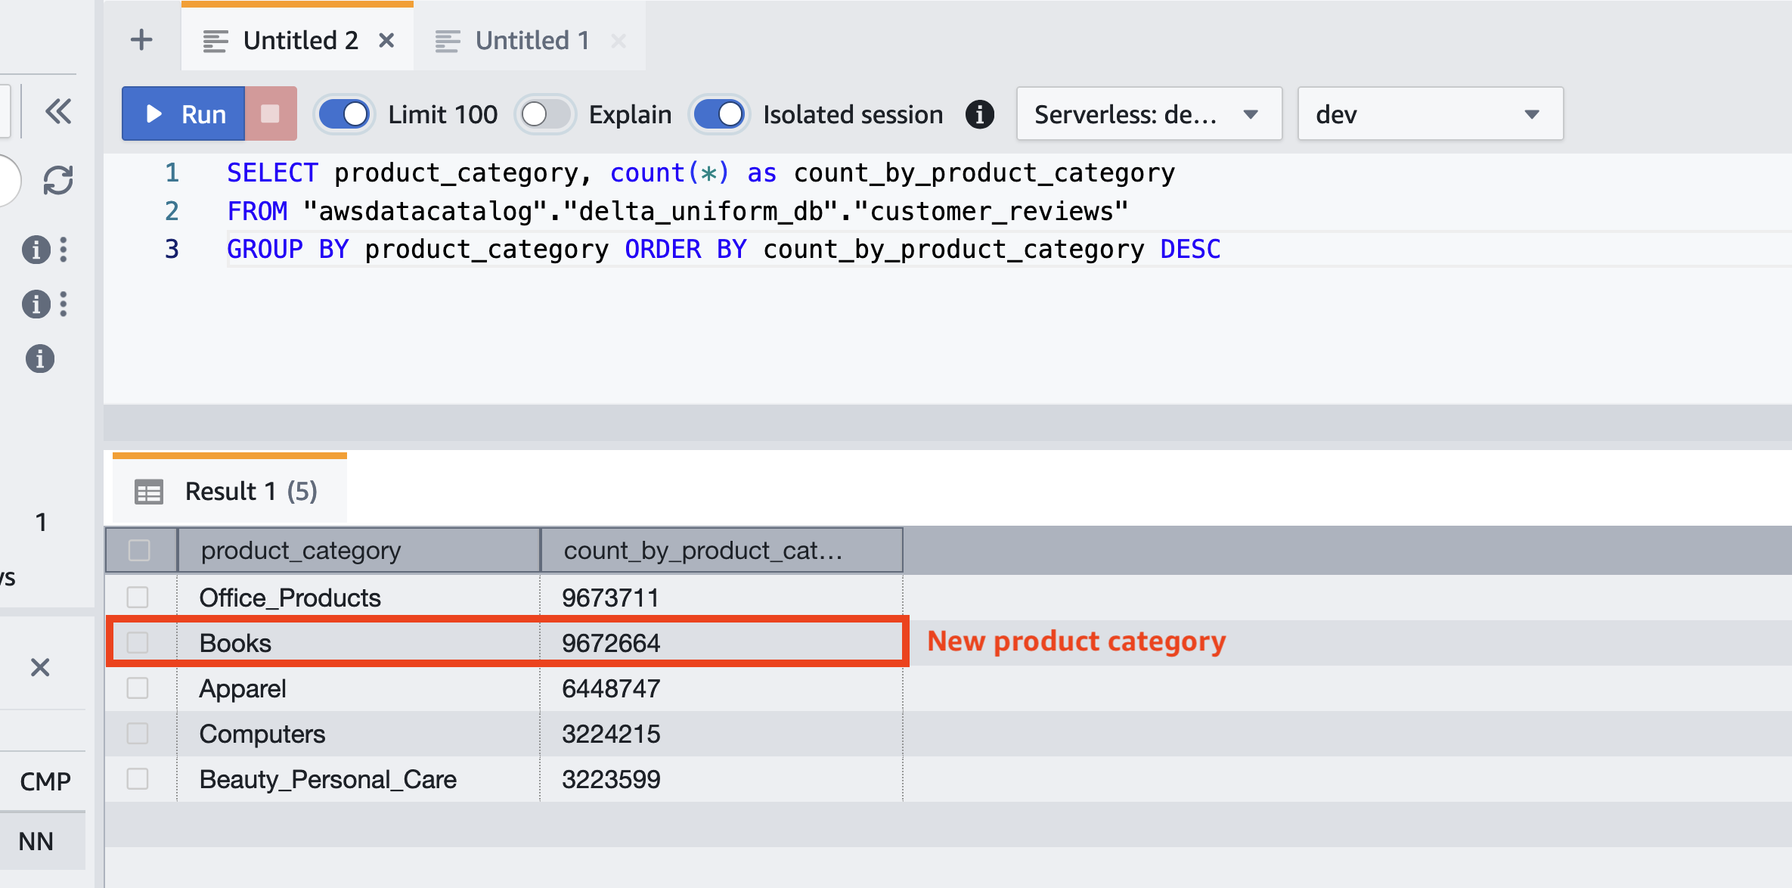Click the third sidebar info icon
This screenshot has width=1792, height=888.
click(40, 359)
